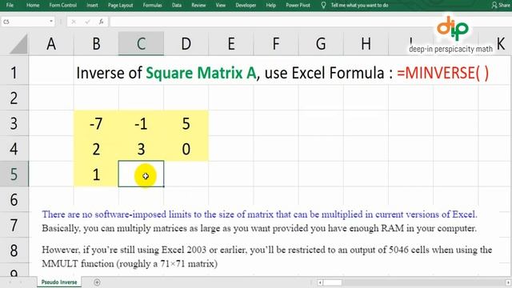The width and height of the screenshot is (512, 288).
Task: Click the Insert Function fx icon
Action: 102,22
